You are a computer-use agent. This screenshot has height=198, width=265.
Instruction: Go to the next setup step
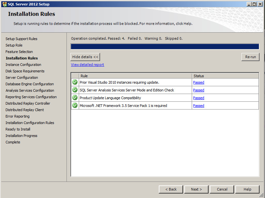[x=196, y=189]
